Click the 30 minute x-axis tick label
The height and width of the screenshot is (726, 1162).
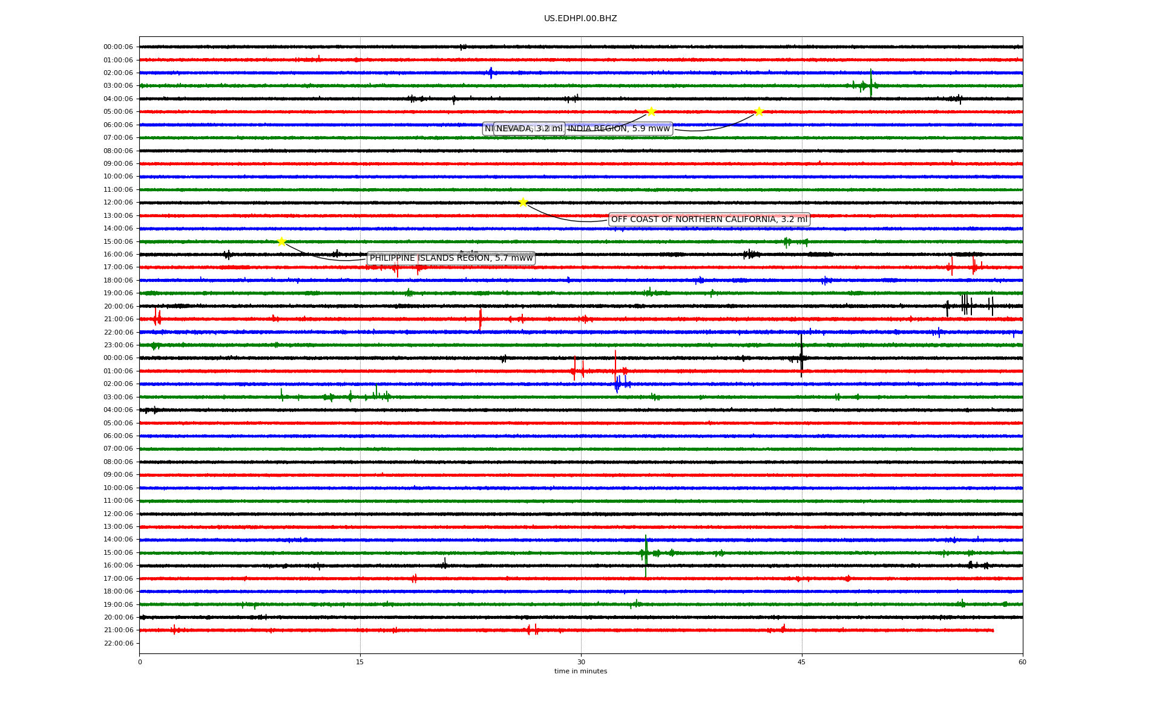(581, 662)
